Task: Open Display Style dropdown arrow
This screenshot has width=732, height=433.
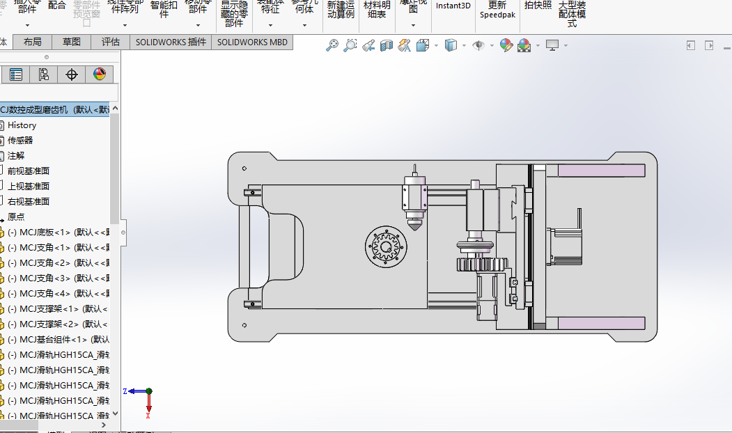Action: click(464, 46)
